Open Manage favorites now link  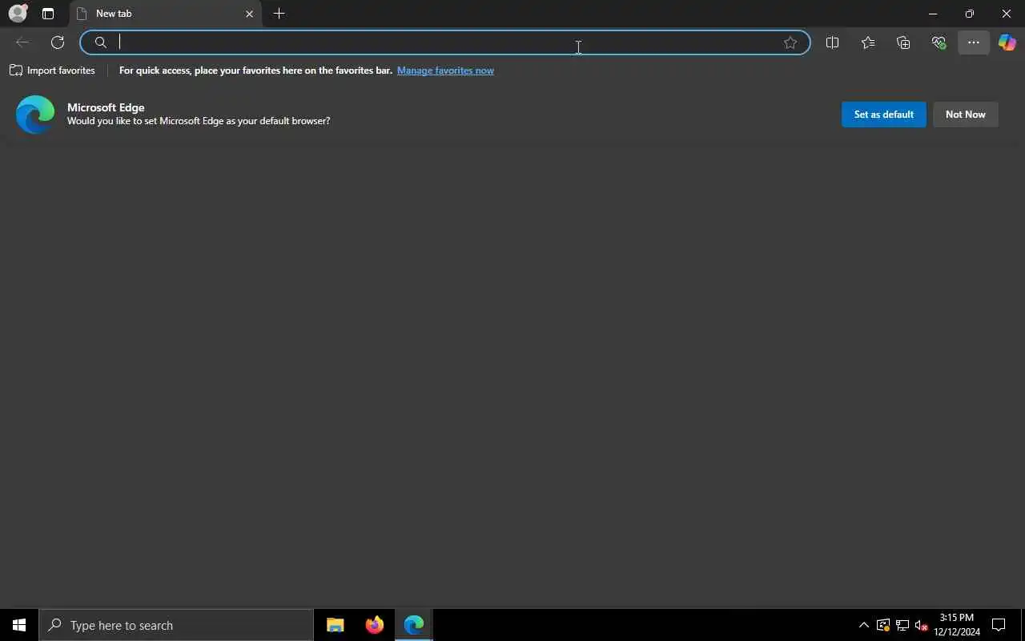445,71
